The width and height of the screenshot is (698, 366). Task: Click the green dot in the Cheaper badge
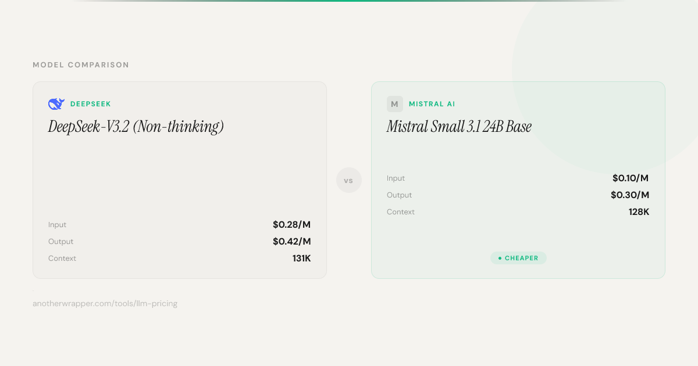(x=500, y=258)
